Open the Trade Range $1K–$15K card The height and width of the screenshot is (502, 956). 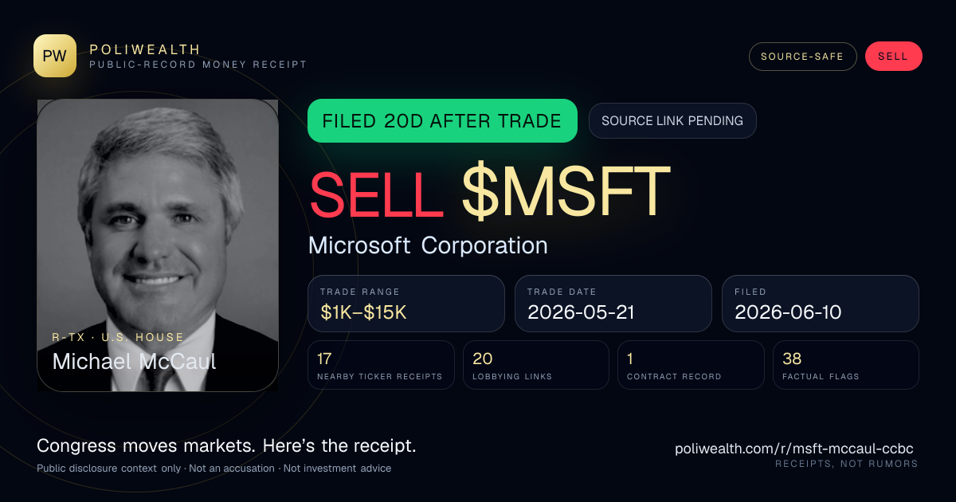tap(406, 304)
